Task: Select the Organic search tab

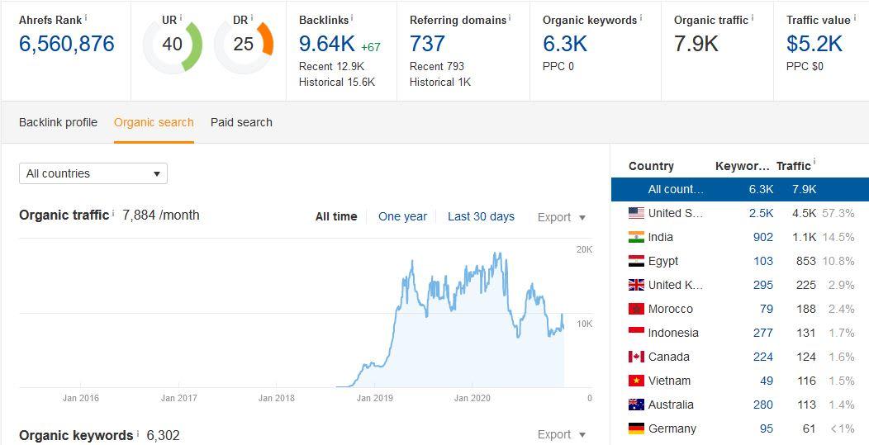Action: pos(154,122)
